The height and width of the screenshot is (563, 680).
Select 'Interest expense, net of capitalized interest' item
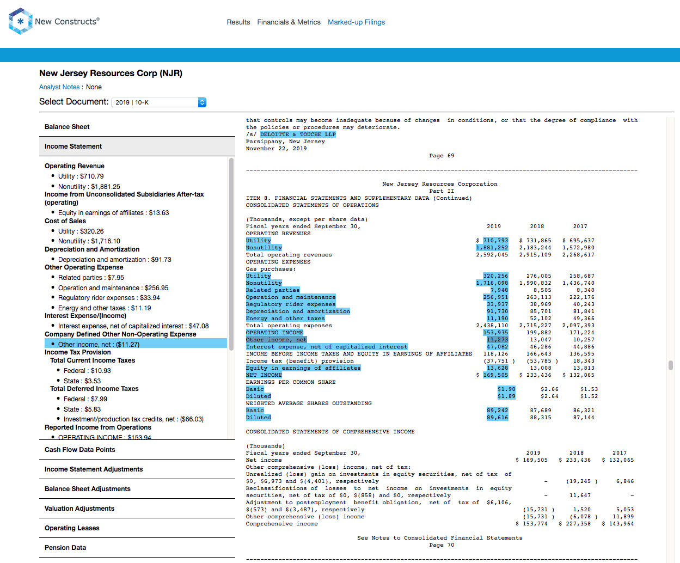pos(133,326)
